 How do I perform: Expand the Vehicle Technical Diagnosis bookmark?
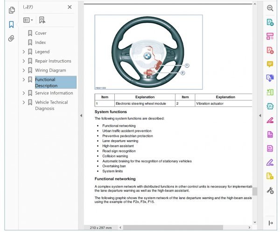(x=24, y=102)
